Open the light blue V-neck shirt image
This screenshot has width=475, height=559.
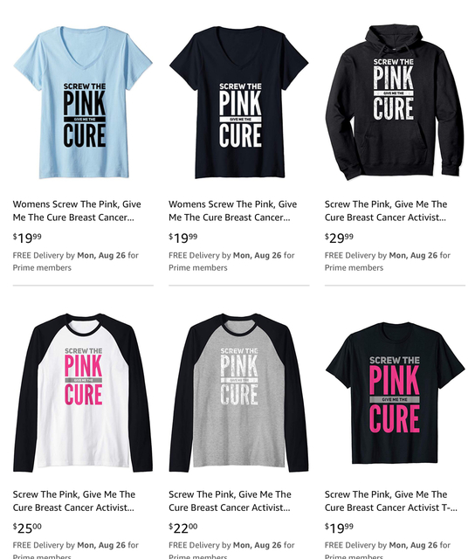pyautogui.click(x=83, y=102)
